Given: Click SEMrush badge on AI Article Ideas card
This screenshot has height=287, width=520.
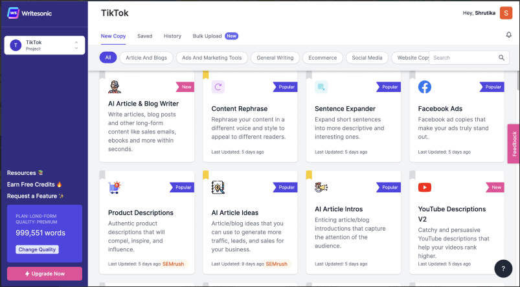Looking at the screenshot, I should coord(277,264).
